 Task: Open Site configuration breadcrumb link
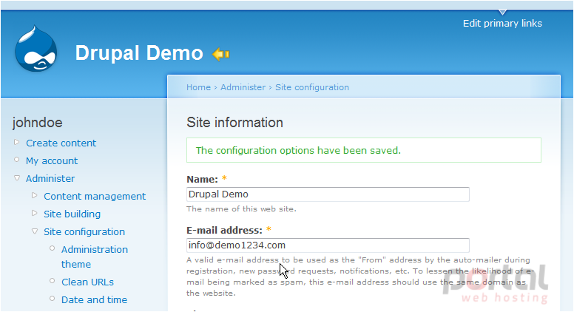[x=312, y=87]
